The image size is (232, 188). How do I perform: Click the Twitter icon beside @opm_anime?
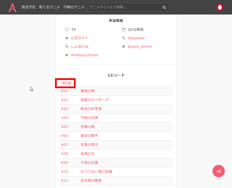(x=123, y=47)
